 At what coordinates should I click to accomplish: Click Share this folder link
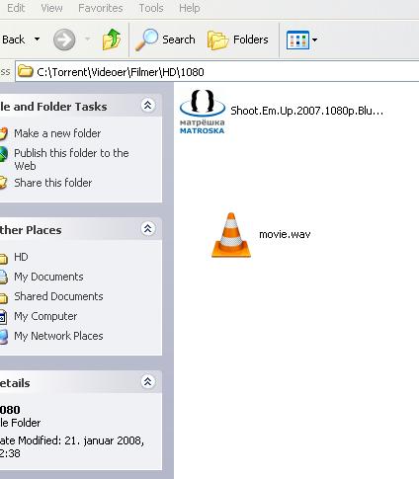tap(52, 183)
